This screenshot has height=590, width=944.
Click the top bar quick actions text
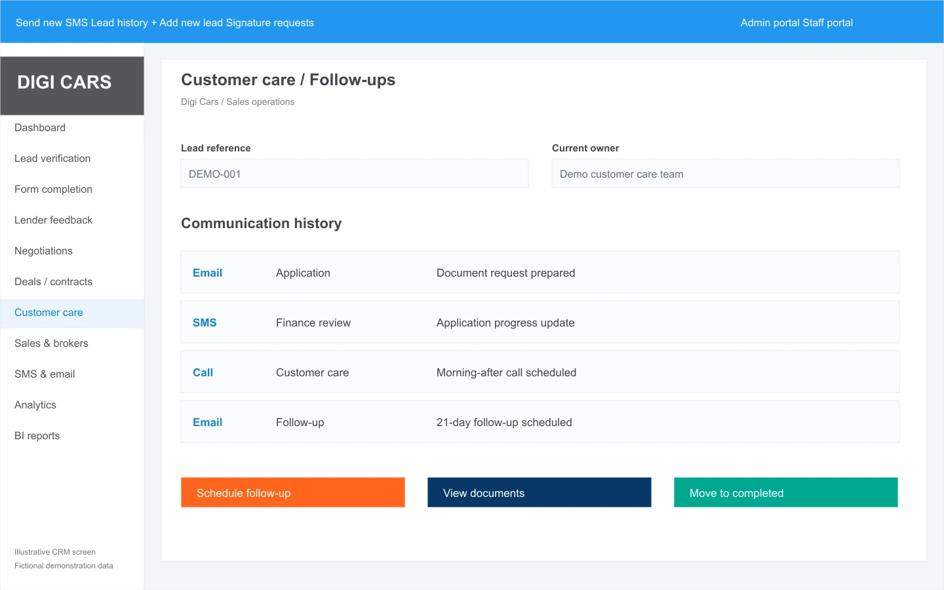pyautogui.click(x=165, y=23)
